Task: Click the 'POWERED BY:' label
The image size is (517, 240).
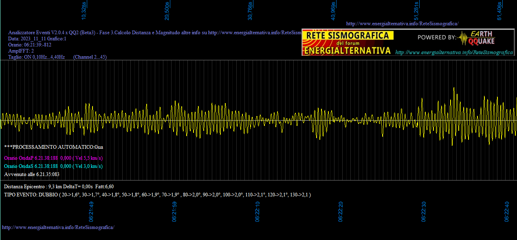Action: coord(437,37)
